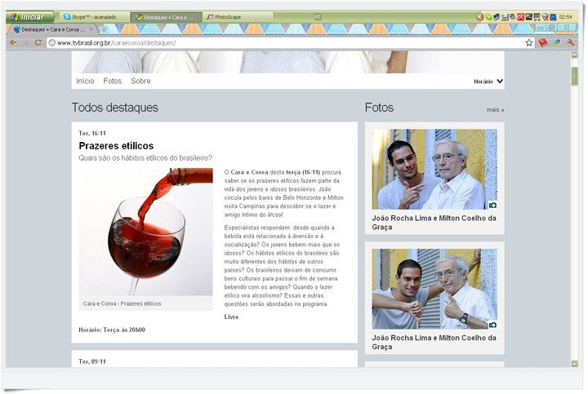
Task: Click the green tray icon
Action: 488,17
